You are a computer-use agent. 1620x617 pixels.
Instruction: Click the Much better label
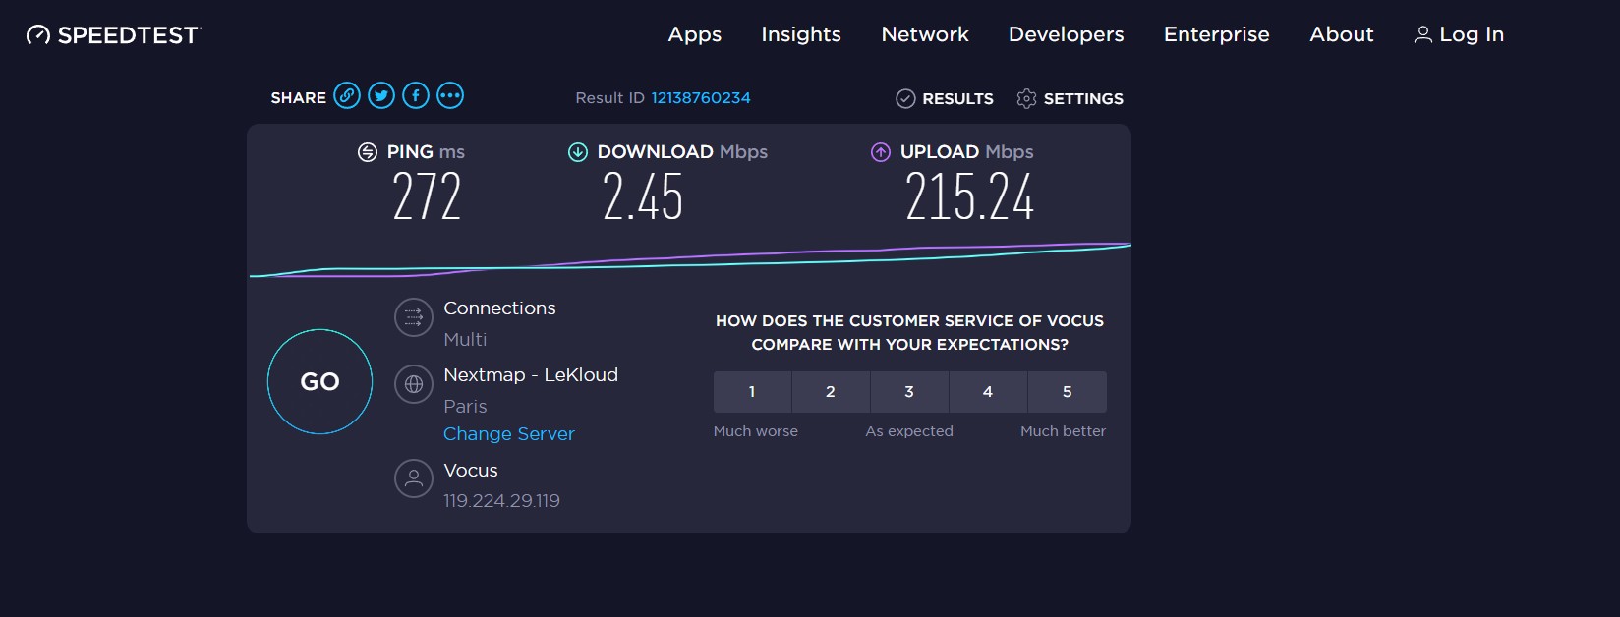tap(1063, 431)
